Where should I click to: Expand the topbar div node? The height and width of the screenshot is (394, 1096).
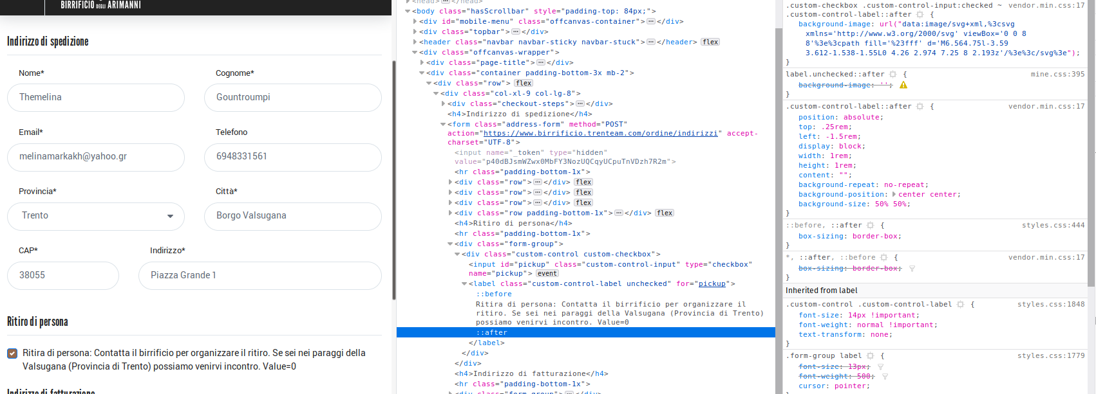point(415,31)
